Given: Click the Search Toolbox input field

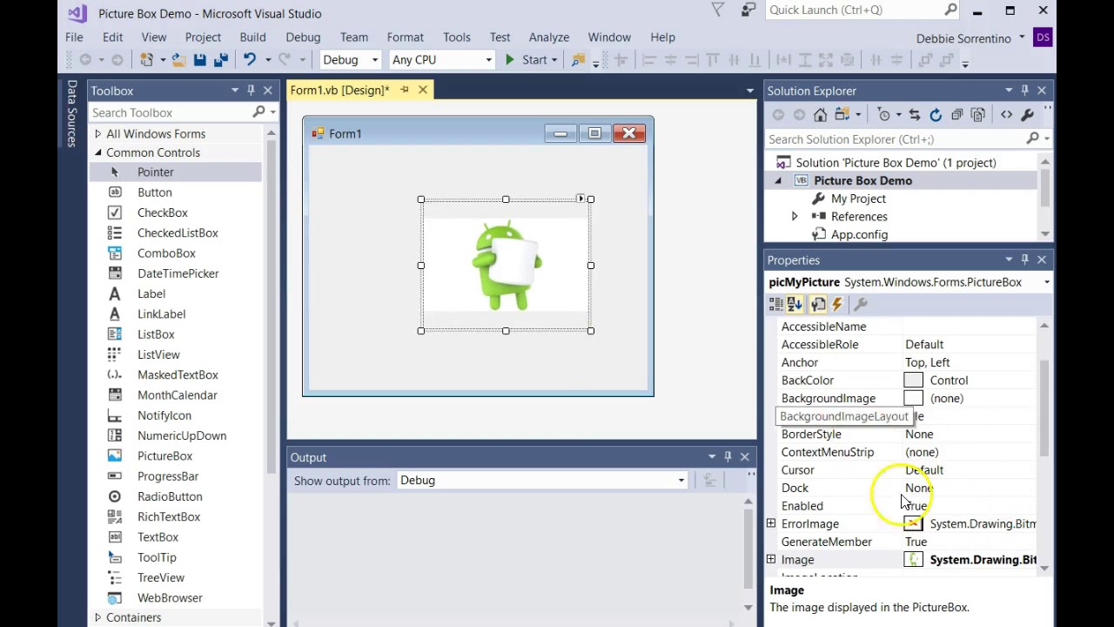Looking at the screenshot, I should coord(171,112).
